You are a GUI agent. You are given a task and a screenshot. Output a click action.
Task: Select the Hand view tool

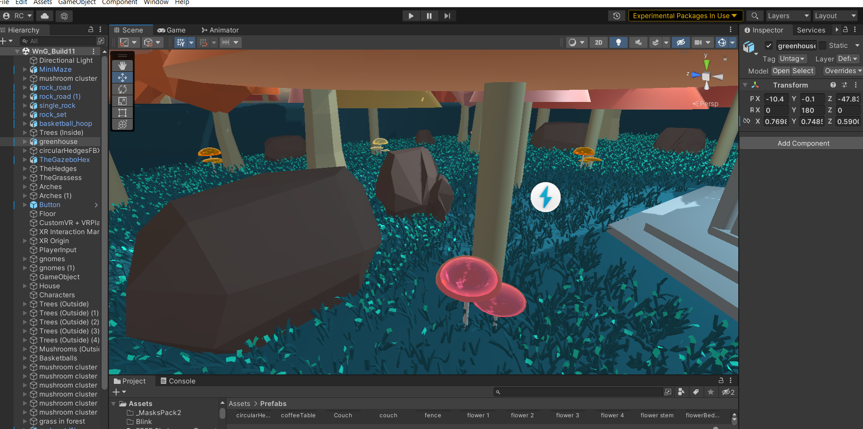pos(122,66)
